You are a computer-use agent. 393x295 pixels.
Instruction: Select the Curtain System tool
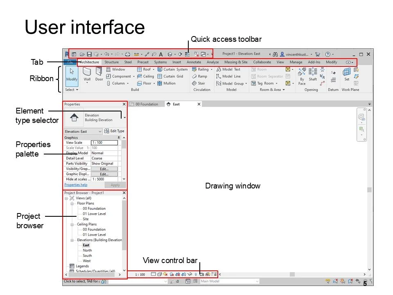tap(172, 69)
